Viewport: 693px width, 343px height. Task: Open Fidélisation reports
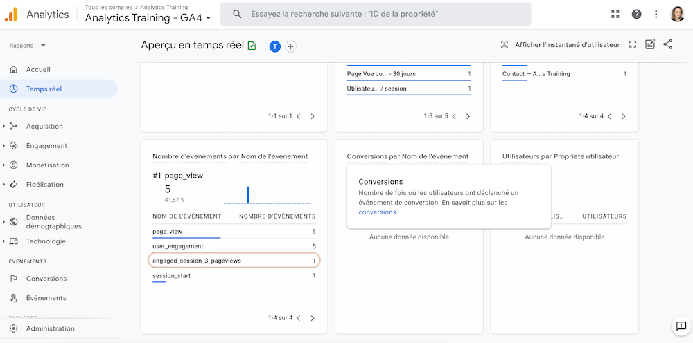tap(44, 185)
